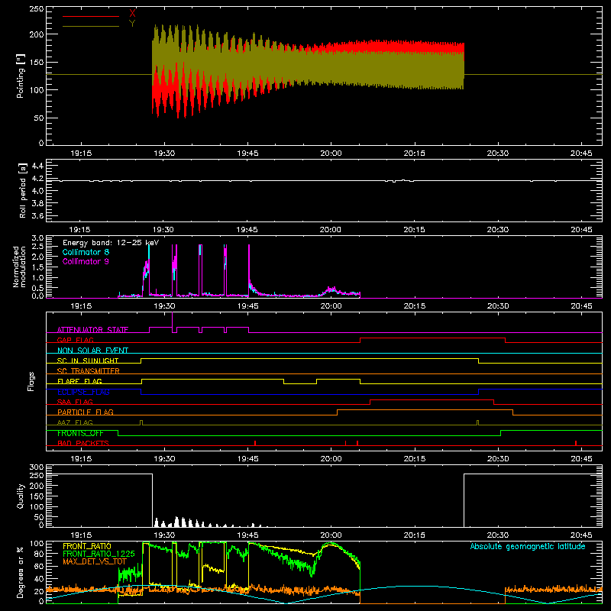Select the Flags axis title
The height and width of the screenshot is (611, 611).
tap(31, 381)
